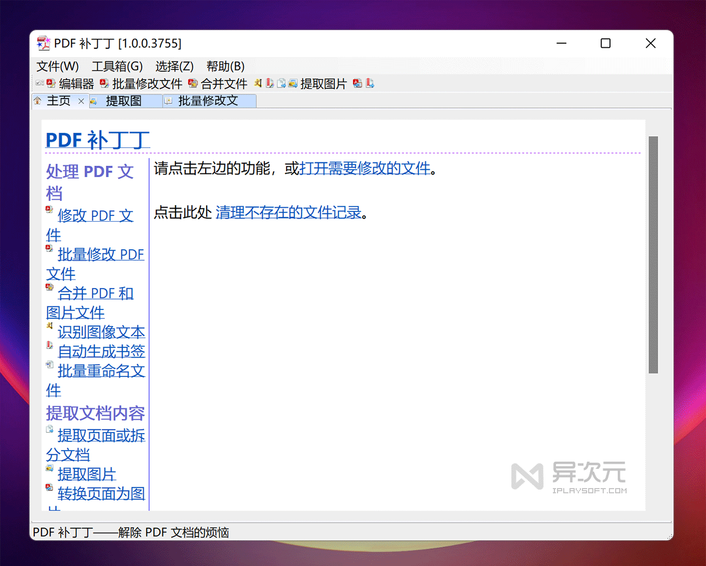This screenshot has height=566, width=706.
Task: Open the 提取图片 toolbar icon
Action: [292, 83]
